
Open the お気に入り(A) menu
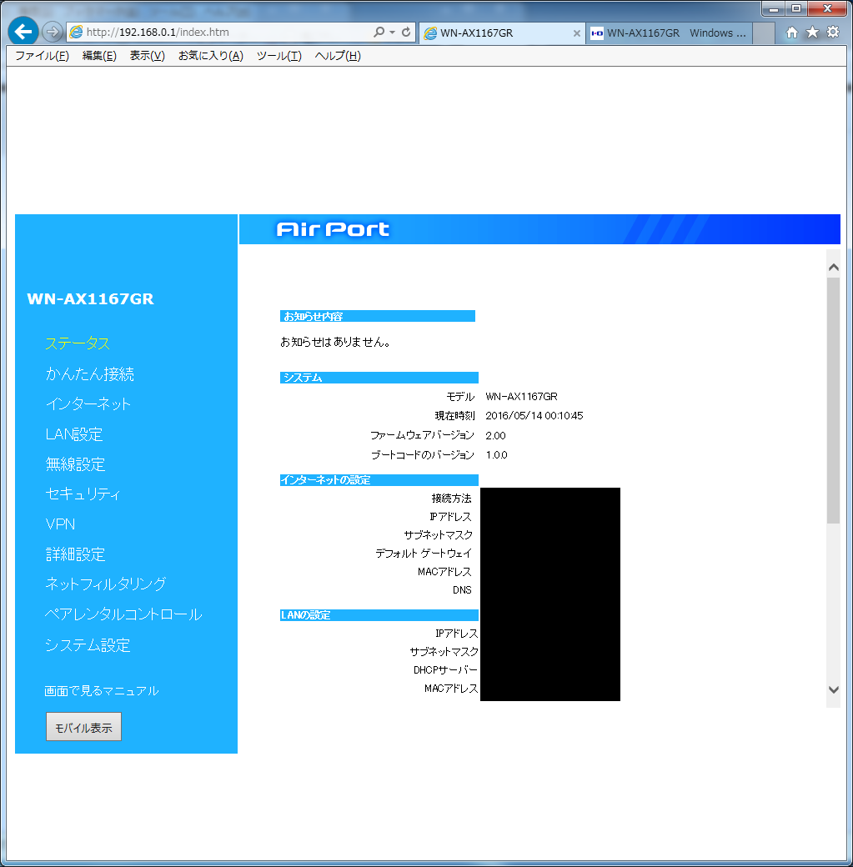click(211, 56)
